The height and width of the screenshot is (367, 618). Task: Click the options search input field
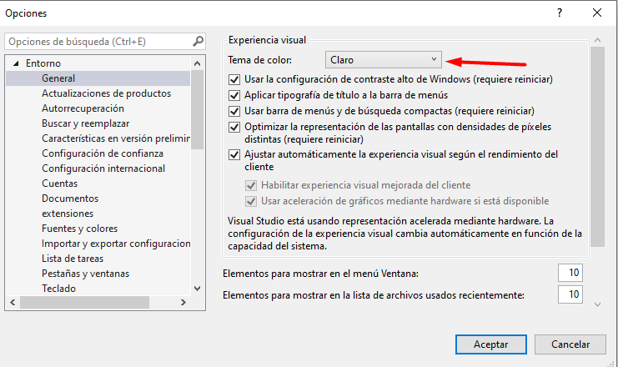[96, 42]
